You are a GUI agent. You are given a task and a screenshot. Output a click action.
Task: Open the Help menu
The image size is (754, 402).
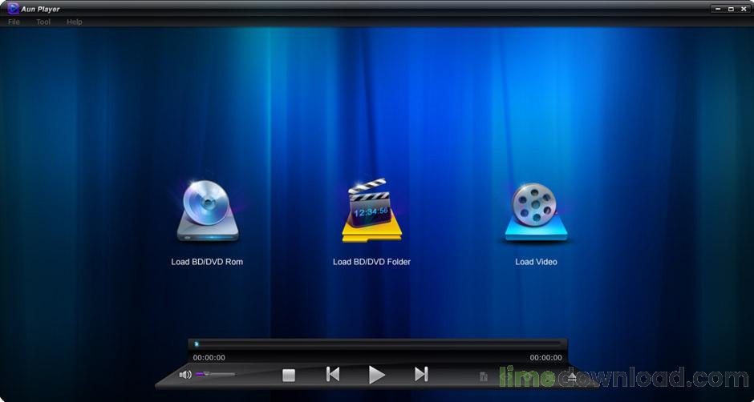(75, 22)
